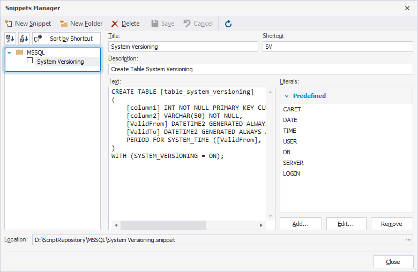418x272 pixels.
Task: Click the Close button
Action: (393, 262)
